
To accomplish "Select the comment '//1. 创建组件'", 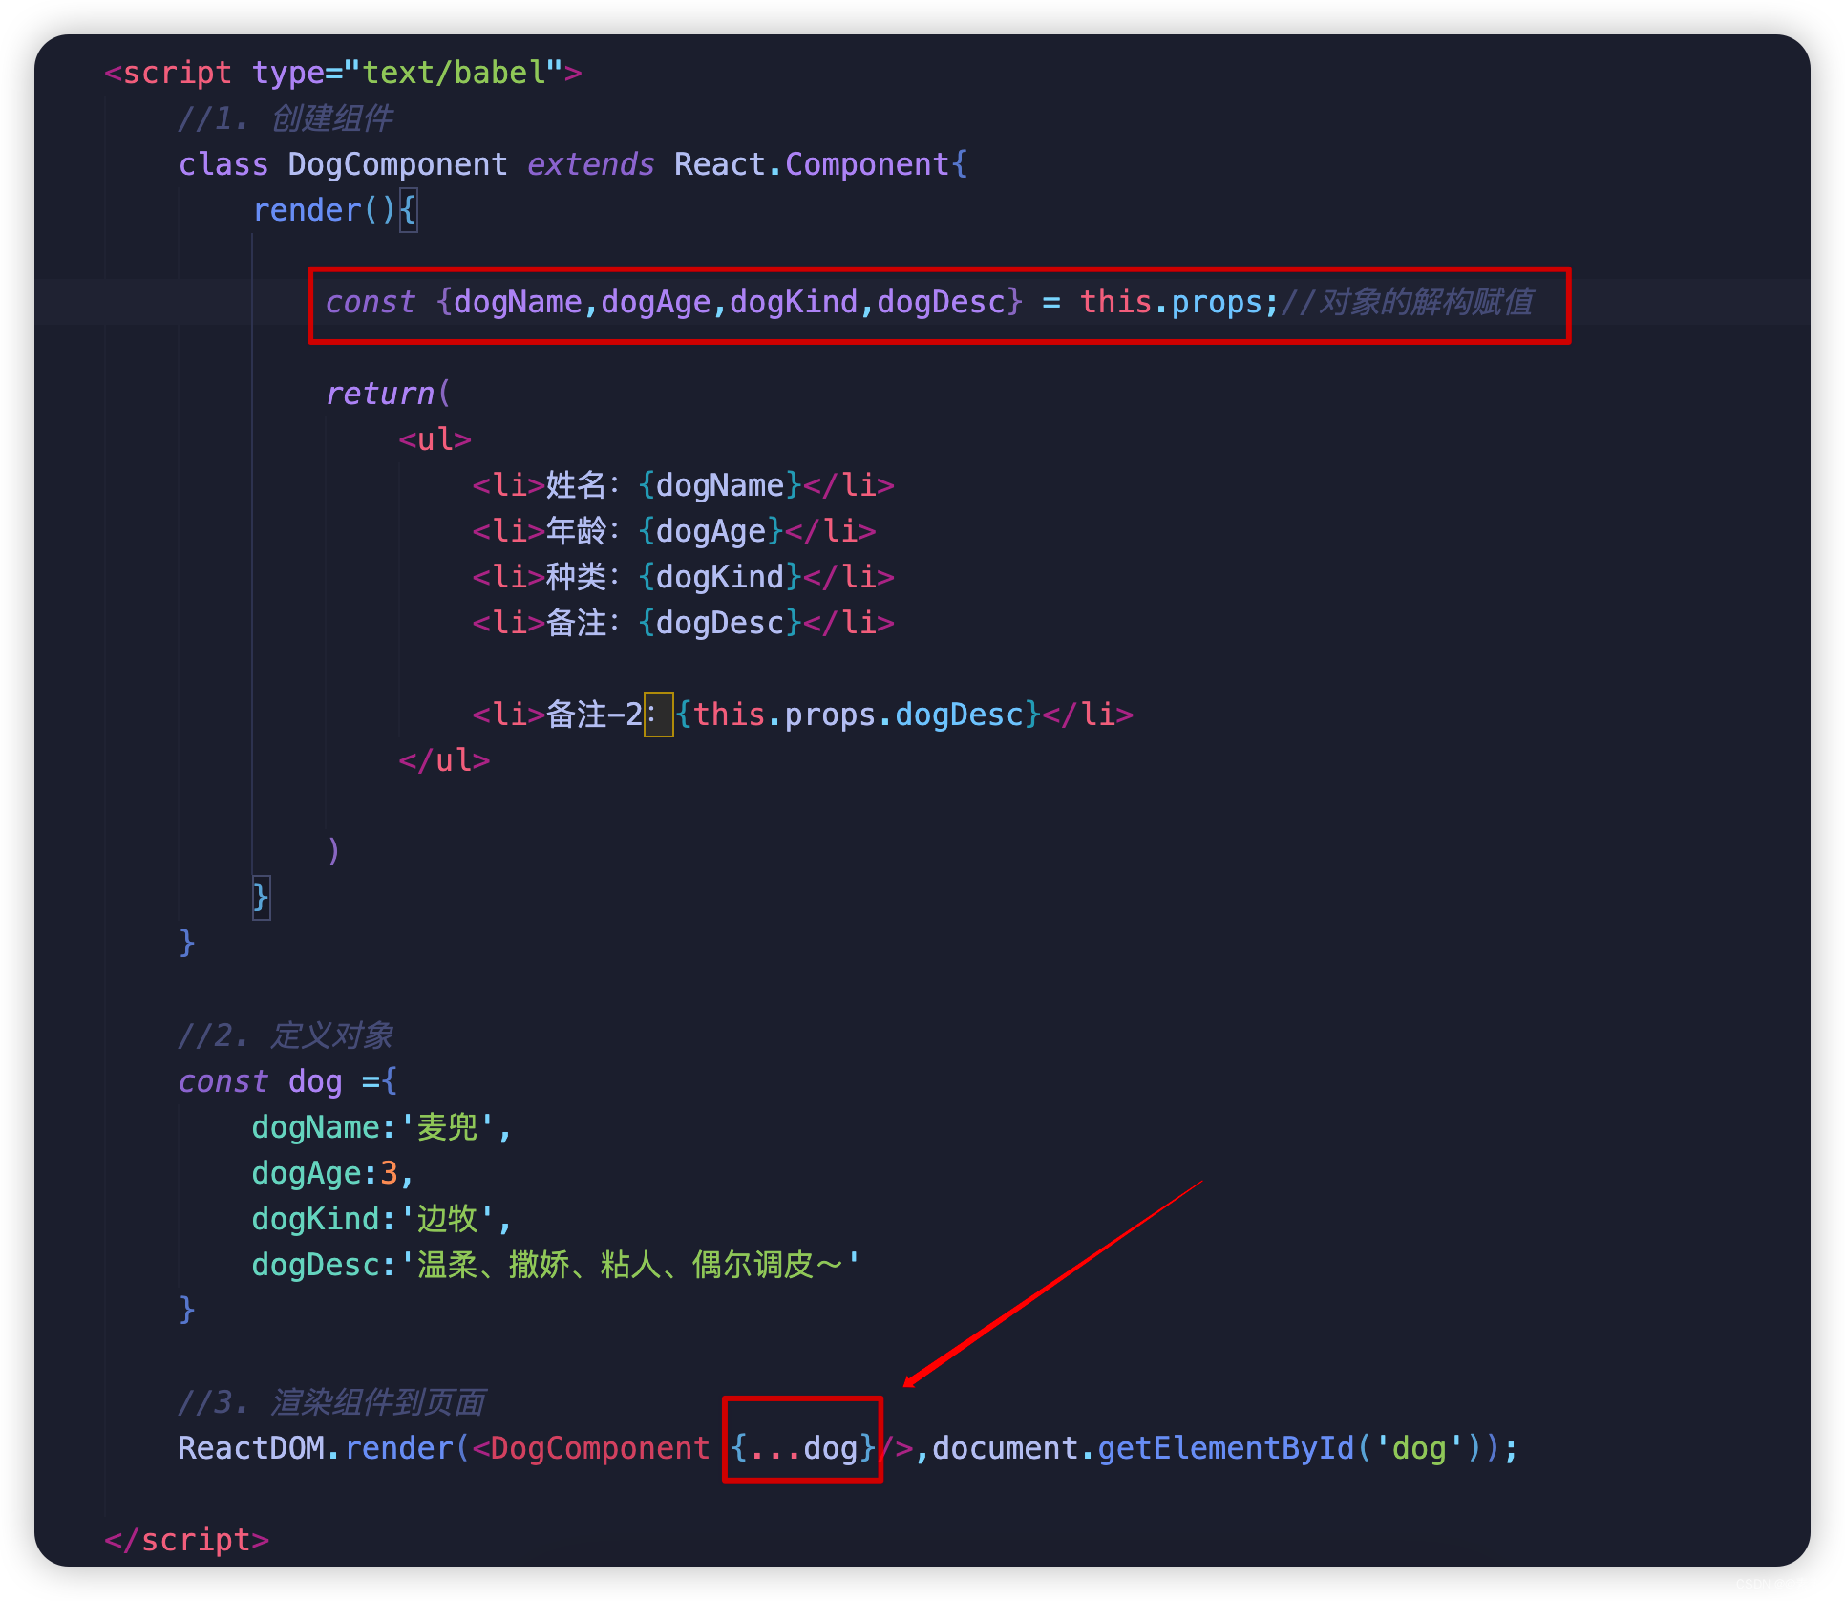I will click(285, 118).
